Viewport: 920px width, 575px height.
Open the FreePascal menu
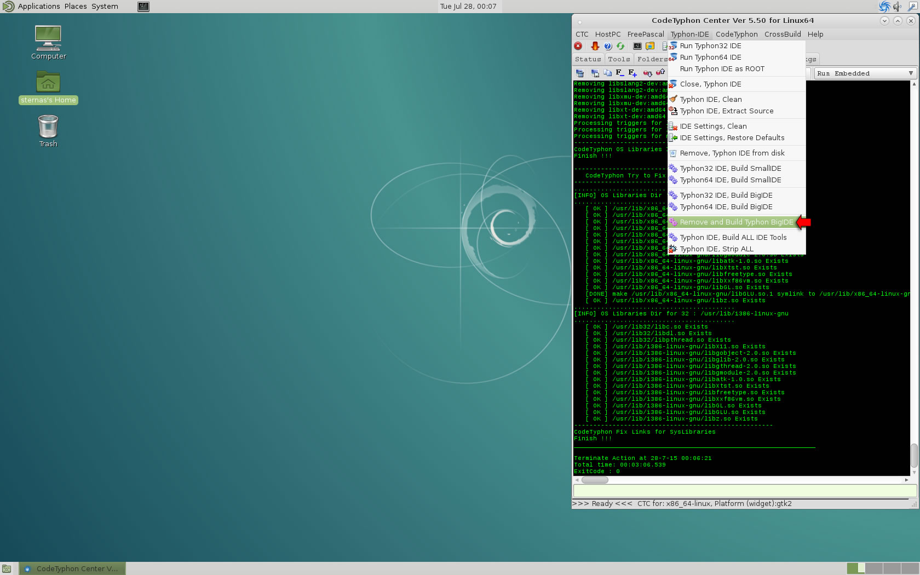pos(646,34)
